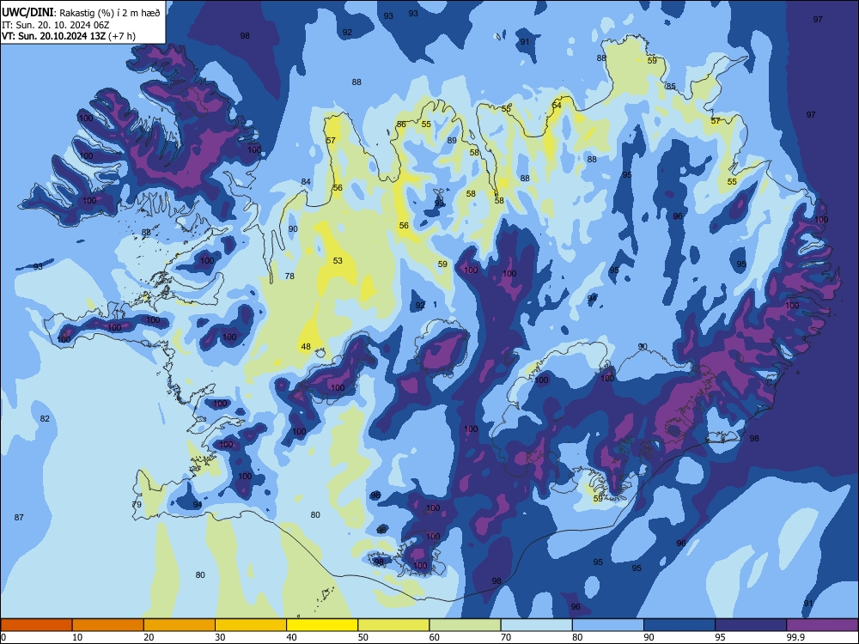Click the value 82 over the western sea
The image size is (859, 644).
coord(45,418)
